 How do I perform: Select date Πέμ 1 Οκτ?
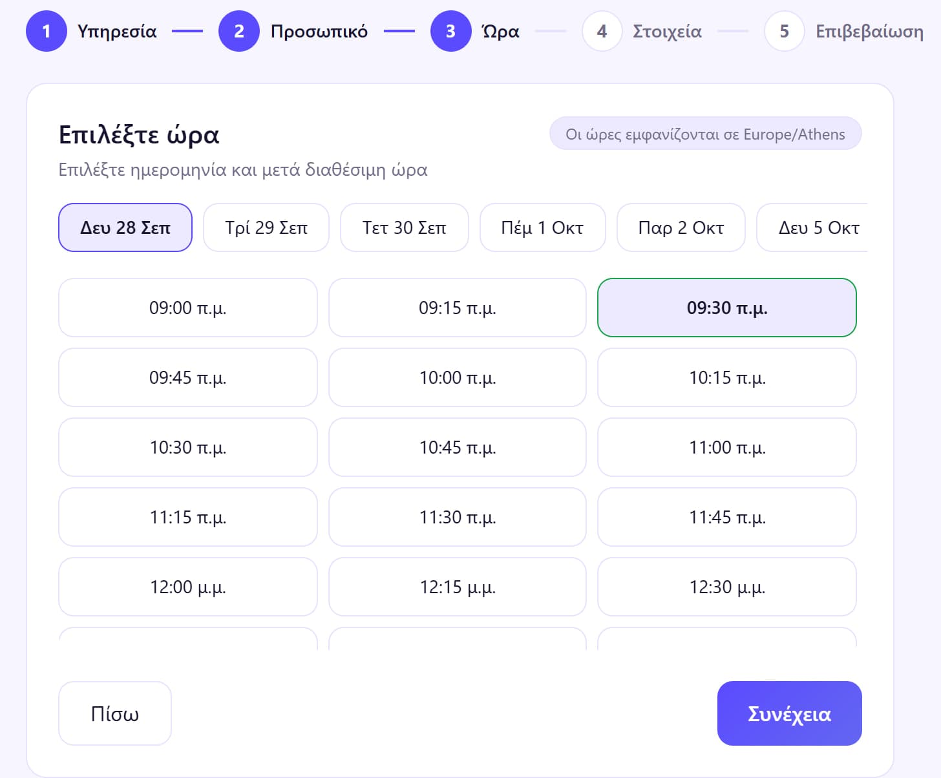[543, 227]
